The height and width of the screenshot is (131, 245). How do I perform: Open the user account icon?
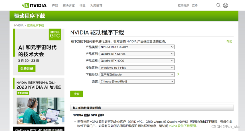tap(225, 5)
